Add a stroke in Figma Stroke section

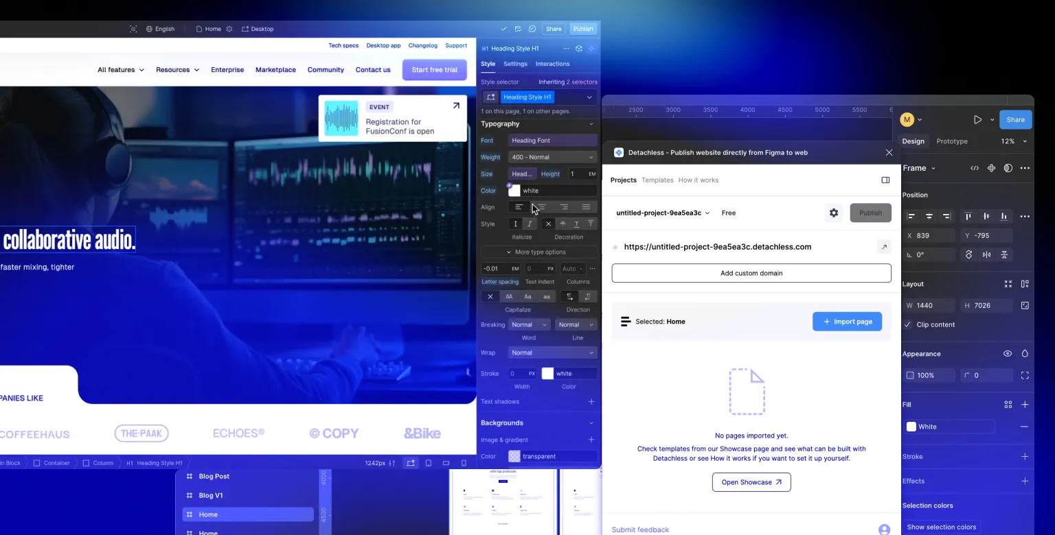pyautogui.click(x=1025, y=457)
